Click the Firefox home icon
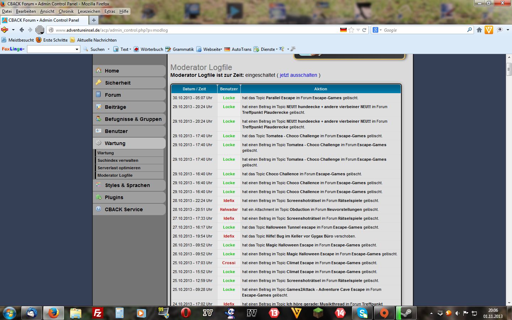 pos(479,30)
